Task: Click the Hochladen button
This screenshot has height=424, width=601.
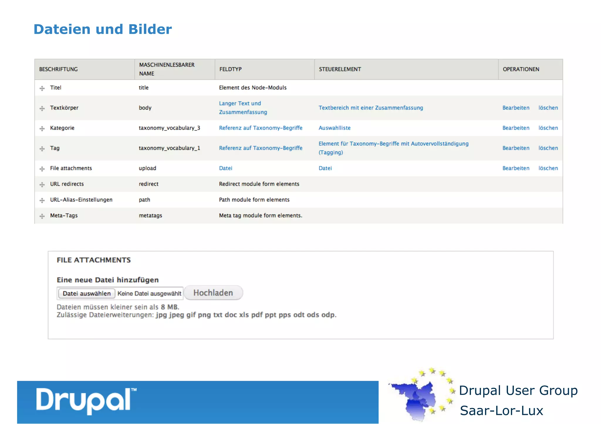Action: [x=213, y=293]
